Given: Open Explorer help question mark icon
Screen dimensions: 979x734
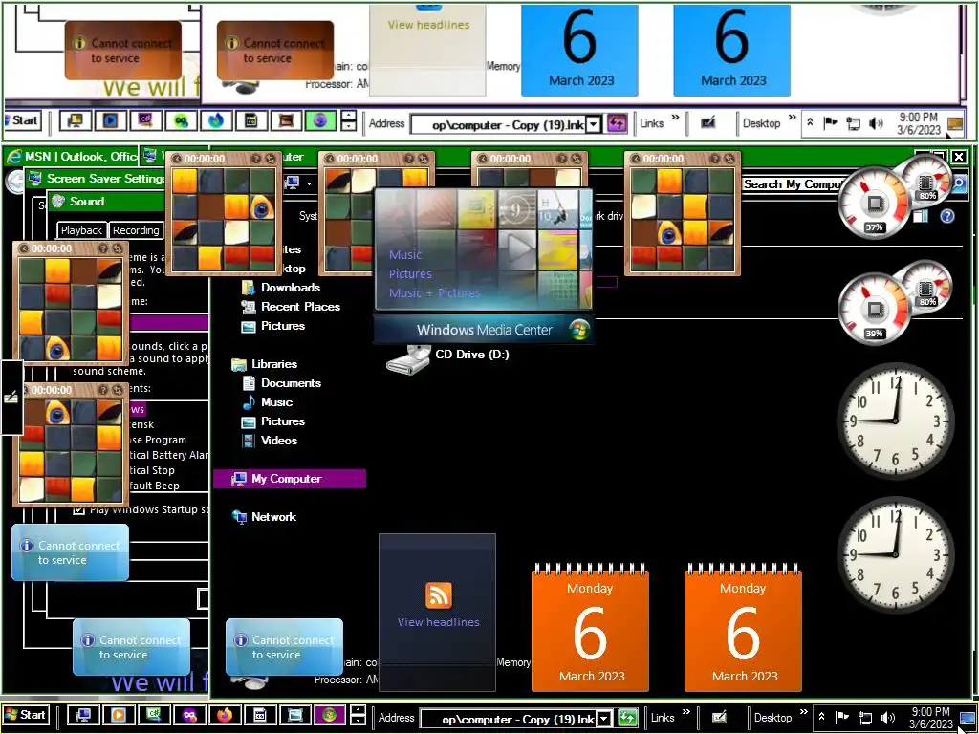Looking at the screenshot, I should click(x=947, y=216).
